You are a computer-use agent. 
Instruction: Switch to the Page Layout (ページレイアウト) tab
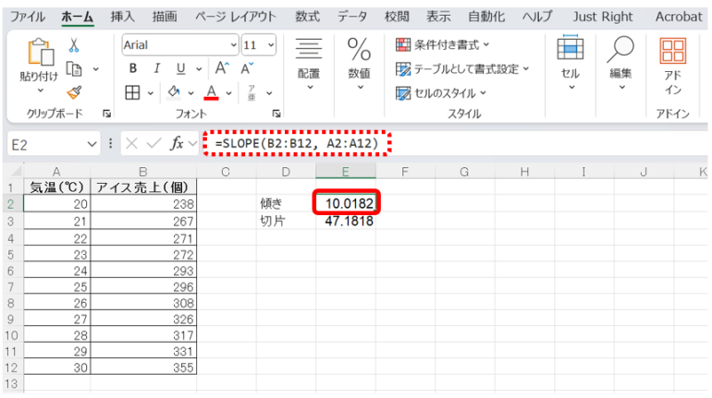pos(236,17)
